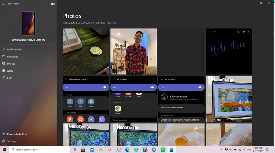Image resolution: width=275 pixels, height=153 pixels.
Task: Click the phone battery status icon
Action: [x=53, y=4]
